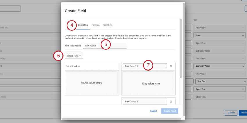Switch to the Bucketing tab
Screen dimensions: 247x123
83,25
